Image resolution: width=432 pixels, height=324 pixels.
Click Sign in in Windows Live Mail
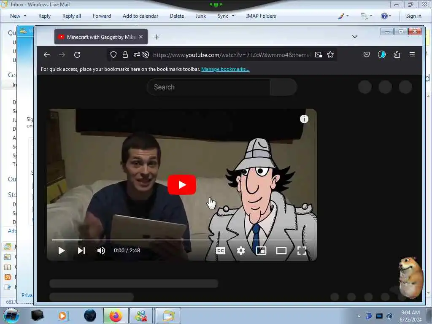413,16
